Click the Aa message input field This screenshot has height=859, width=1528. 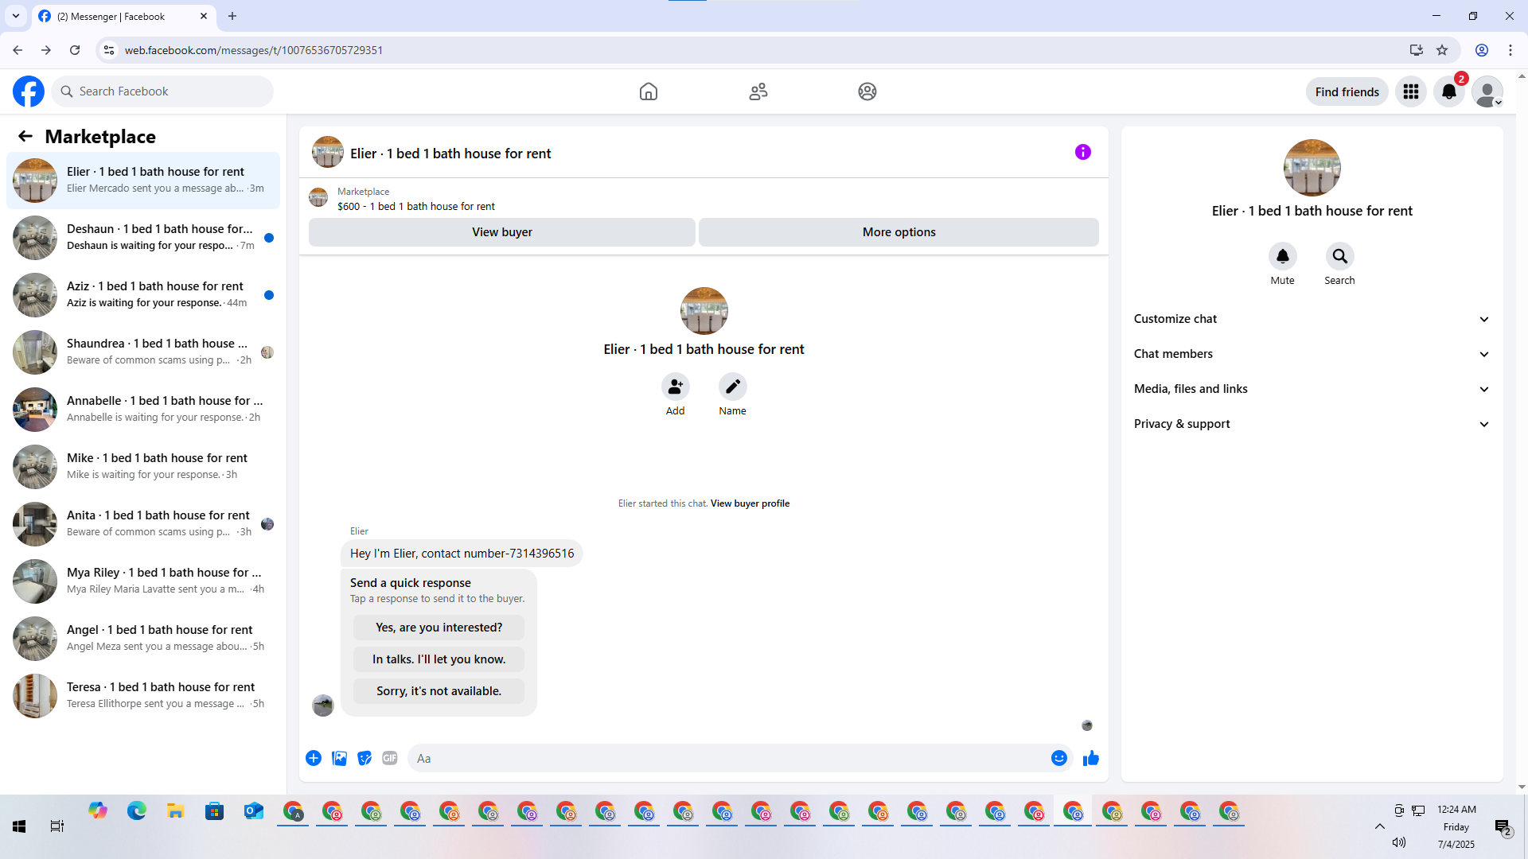[728, 758]
